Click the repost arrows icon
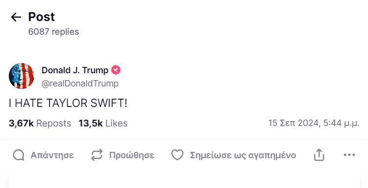Image resolution: width=368 pixels, height=188 pixels. click(97, 155)
